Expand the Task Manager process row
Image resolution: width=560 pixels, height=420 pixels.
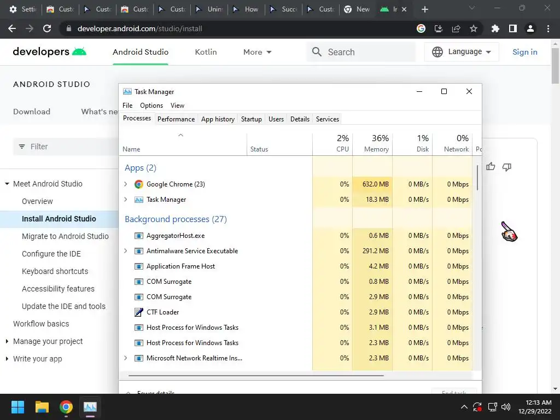126,200
